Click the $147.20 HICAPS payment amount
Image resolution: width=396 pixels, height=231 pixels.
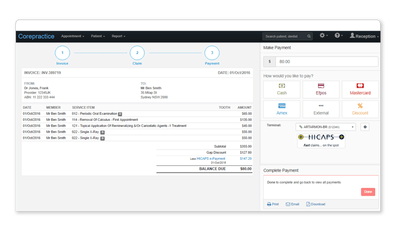pos(246,159)
